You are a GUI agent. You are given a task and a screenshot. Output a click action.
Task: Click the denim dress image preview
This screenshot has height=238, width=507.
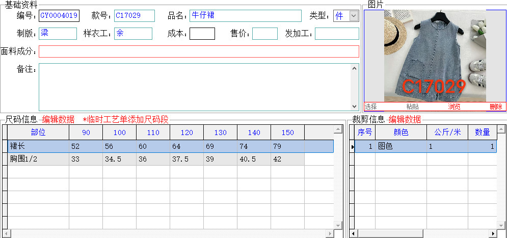tap(435, 56)
